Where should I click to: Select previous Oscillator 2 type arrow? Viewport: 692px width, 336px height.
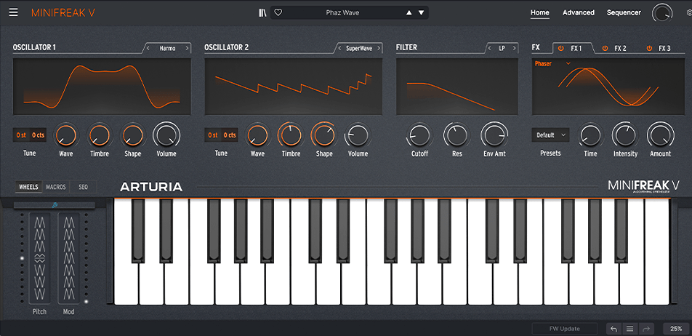[340, 48]
